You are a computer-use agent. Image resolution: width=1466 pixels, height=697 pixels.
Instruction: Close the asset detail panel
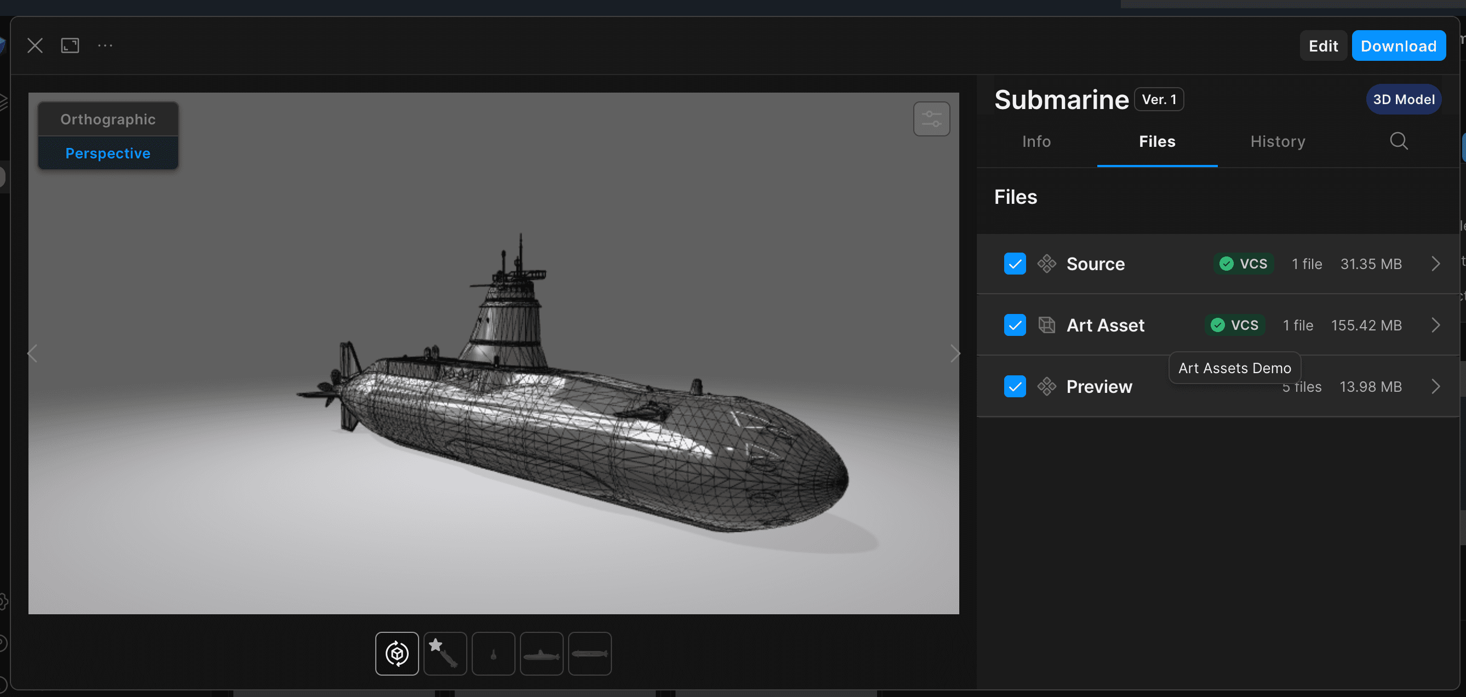click(x=35, y=45)
